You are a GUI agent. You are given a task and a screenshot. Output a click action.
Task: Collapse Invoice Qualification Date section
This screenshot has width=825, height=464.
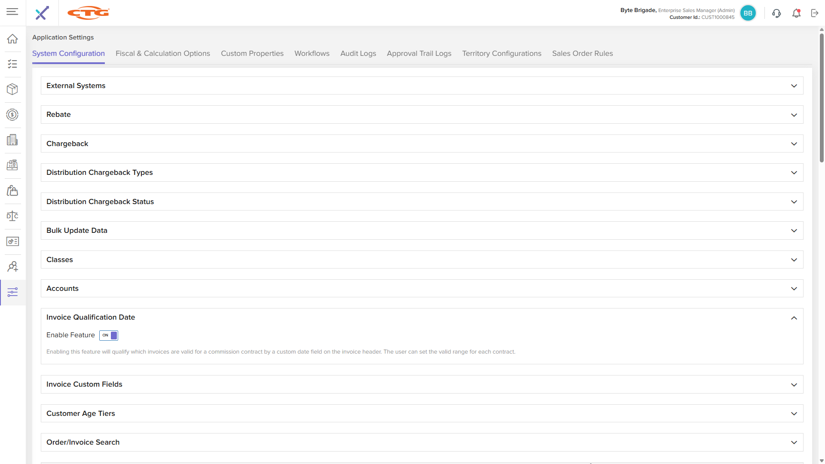click(794, 318)
